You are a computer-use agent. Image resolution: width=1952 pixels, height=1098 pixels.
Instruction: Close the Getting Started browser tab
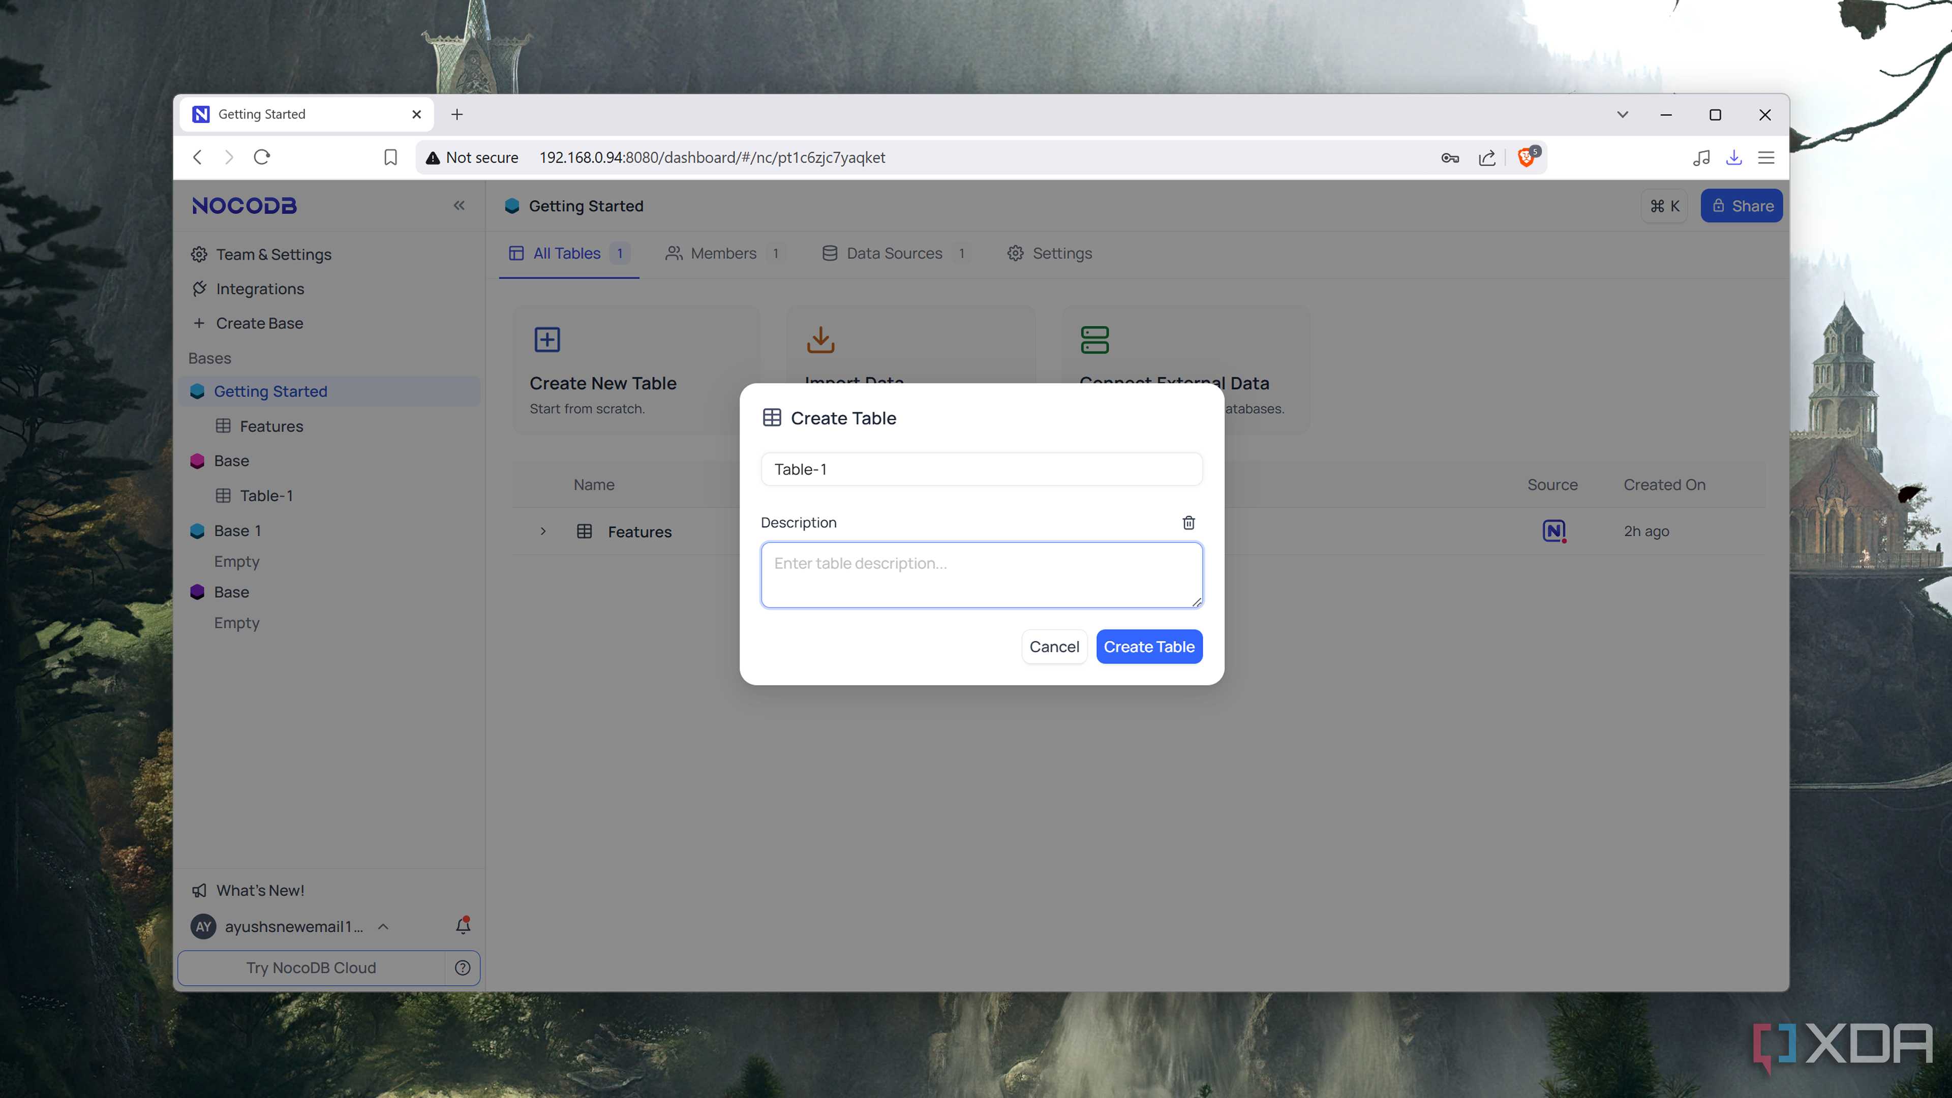pos(416,114)
